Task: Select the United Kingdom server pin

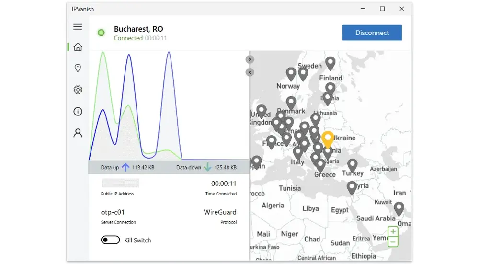Action: pyautogui.click(x=261, y=111)
